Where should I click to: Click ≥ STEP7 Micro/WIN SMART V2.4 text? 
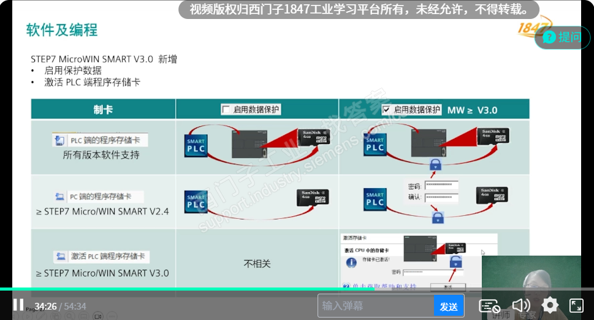pos(102,211)
